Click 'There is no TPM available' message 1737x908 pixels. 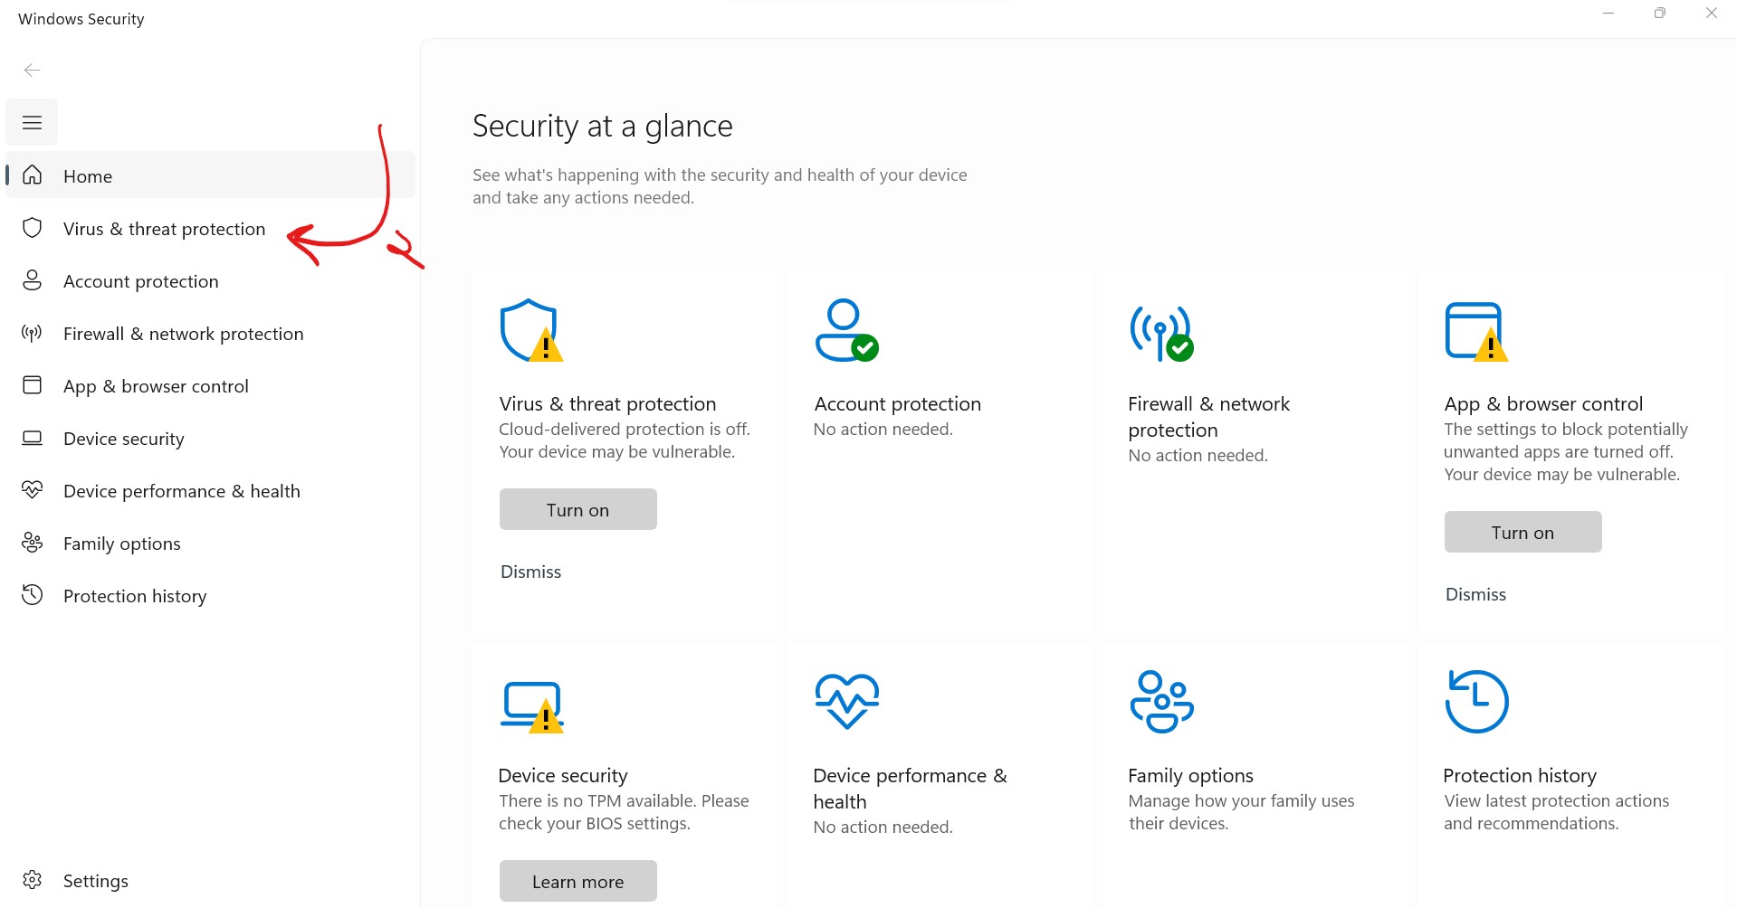click(x=624, y=811)
